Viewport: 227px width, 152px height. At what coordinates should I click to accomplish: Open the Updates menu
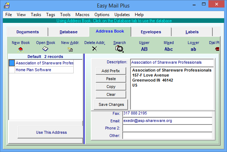[122, 15]
